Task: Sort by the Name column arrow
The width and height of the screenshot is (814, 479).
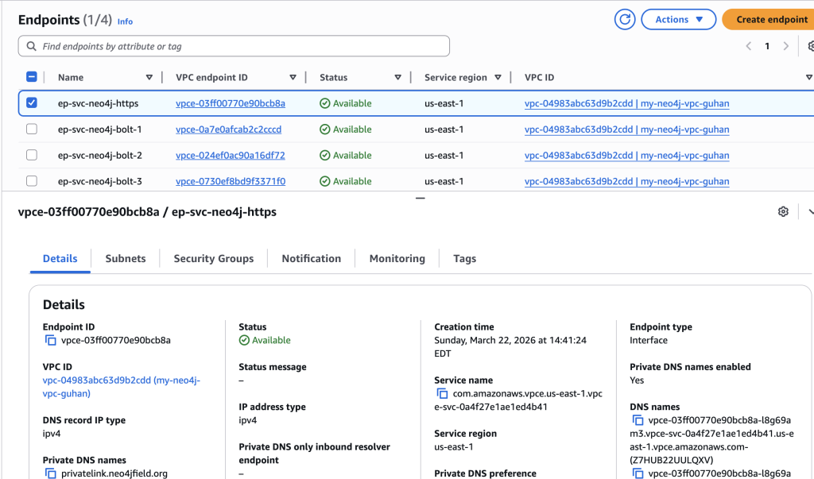Action: 149,78
